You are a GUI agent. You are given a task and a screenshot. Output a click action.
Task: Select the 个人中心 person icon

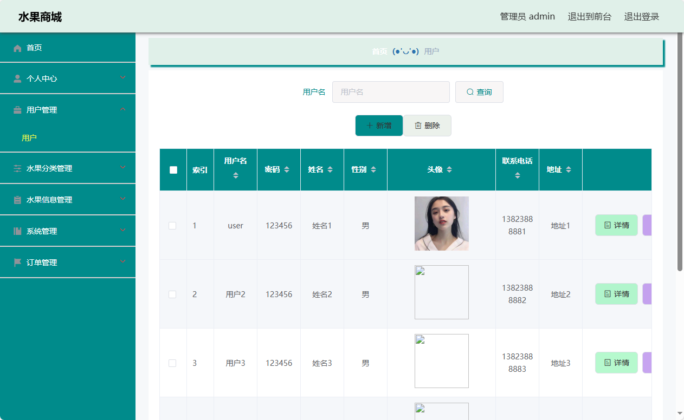pyautogui.click(x=17, y=78)
